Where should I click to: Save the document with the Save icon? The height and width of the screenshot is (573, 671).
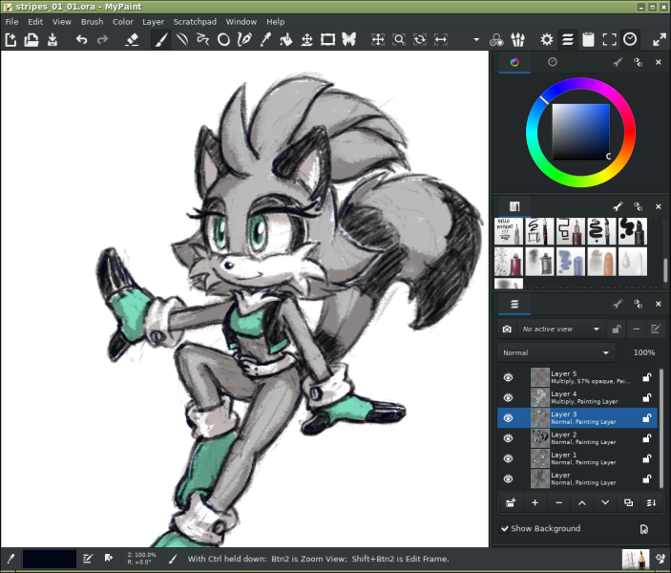tap(52, 40)
